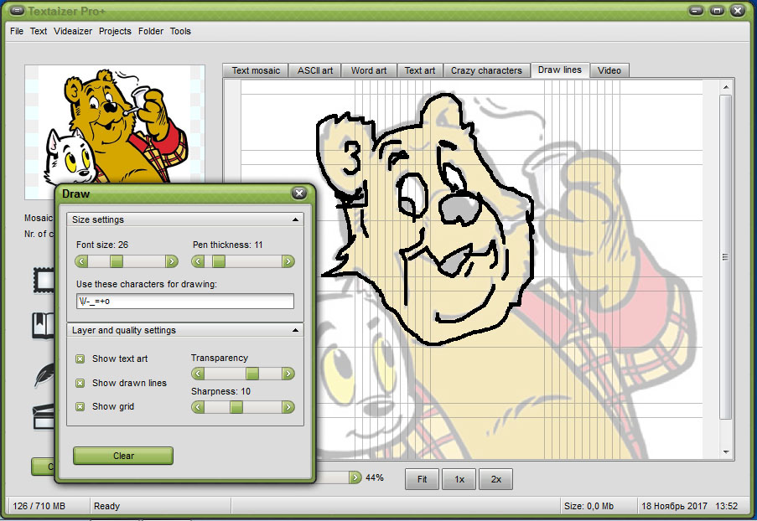Click the left arrow of the Transparency slider
Viewport: 757px width, 521px height.
(x=198, y=374)
